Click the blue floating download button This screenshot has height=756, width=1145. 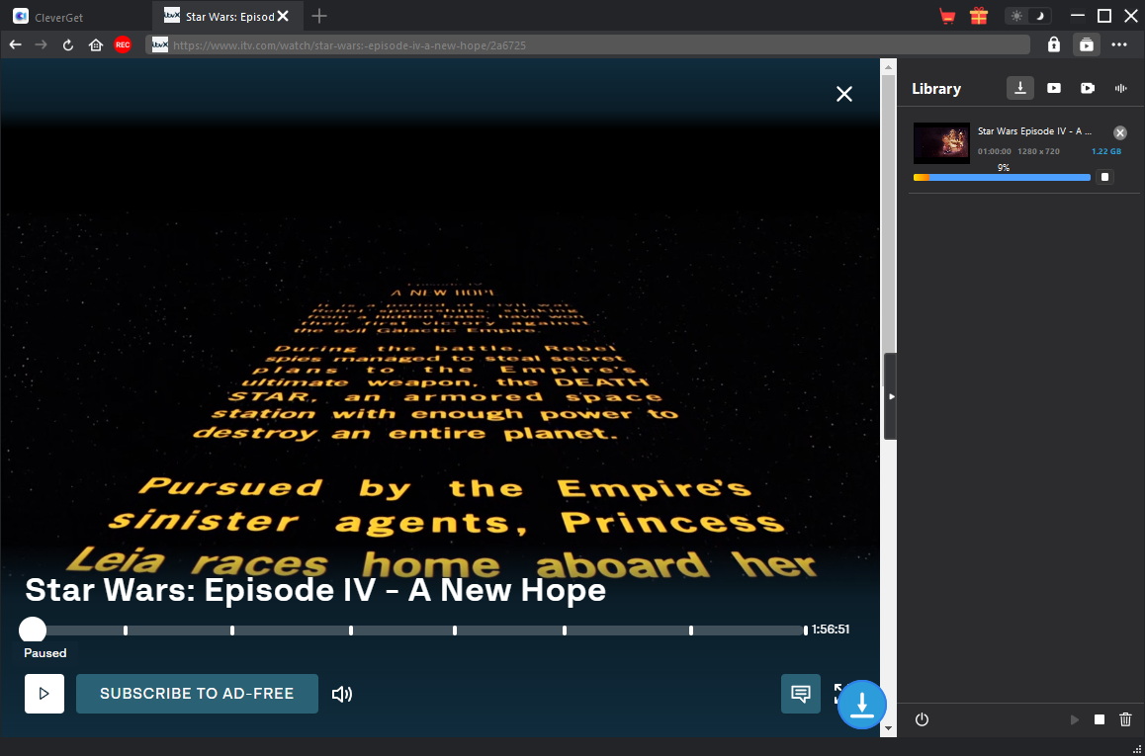(861, 705)
